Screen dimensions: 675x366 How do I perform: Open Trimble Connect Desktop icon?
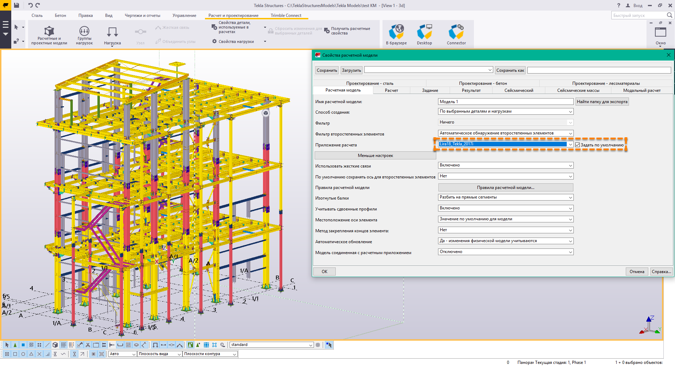pos(424,34)
